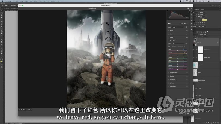Click the Auto button in Edit panel
This screenshot has width=221, height=124.
(x=182, y=24)
